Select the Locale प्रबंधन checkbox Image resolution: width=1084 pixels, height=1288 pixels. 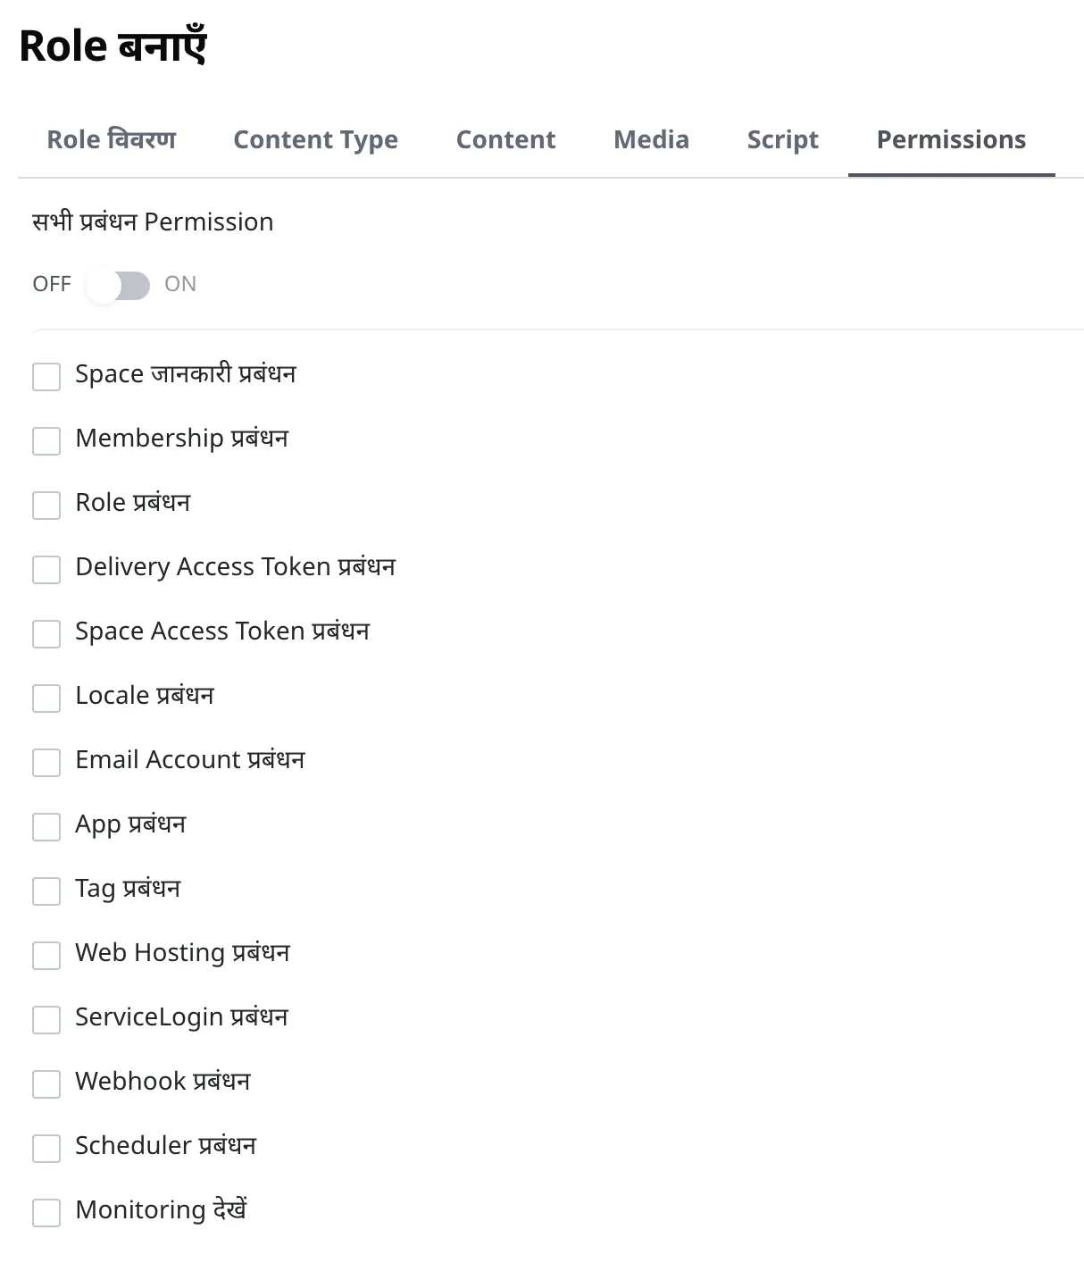[x=46, y=698]
